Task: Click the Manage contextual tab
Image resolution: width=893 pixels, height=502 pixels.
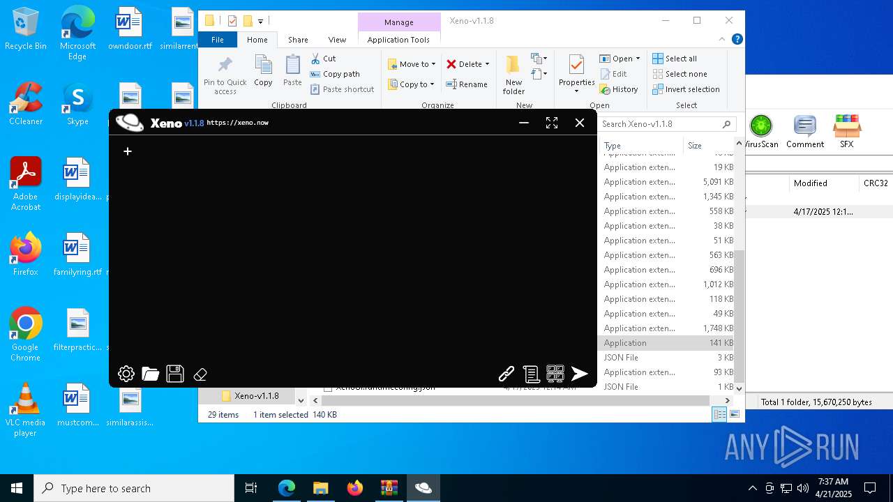Action: click(x=399, y=22)
